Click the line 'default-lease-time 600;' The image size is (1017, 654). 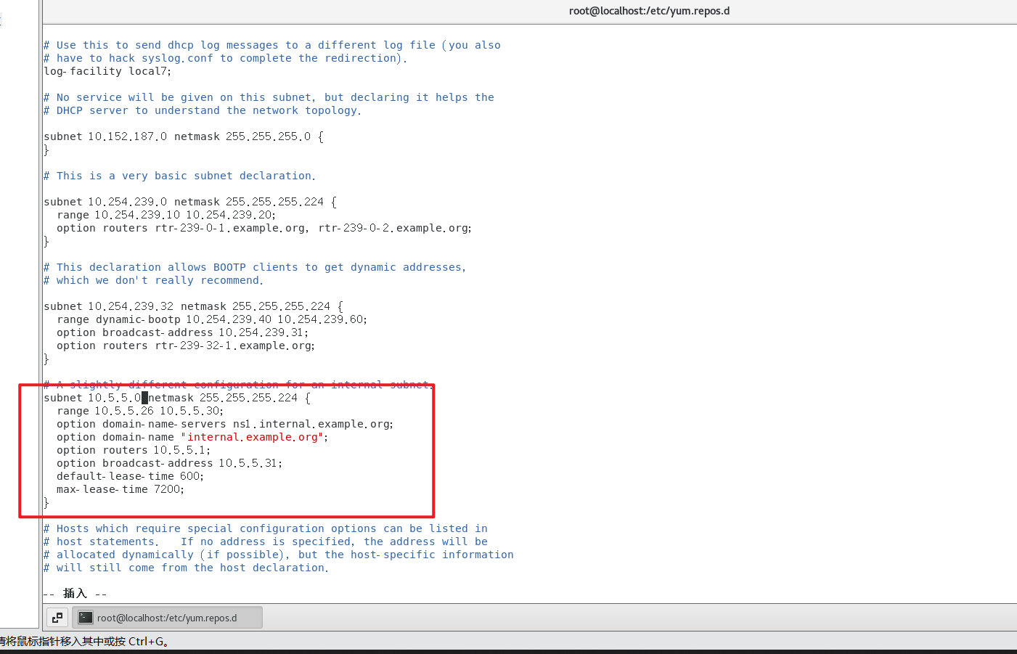click(x=130, y=476)
